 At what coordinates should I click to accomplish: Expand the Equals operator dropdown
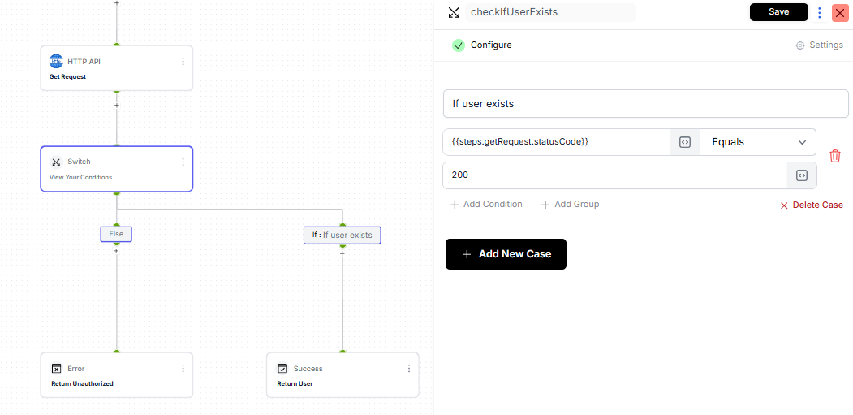pos(758,142)
